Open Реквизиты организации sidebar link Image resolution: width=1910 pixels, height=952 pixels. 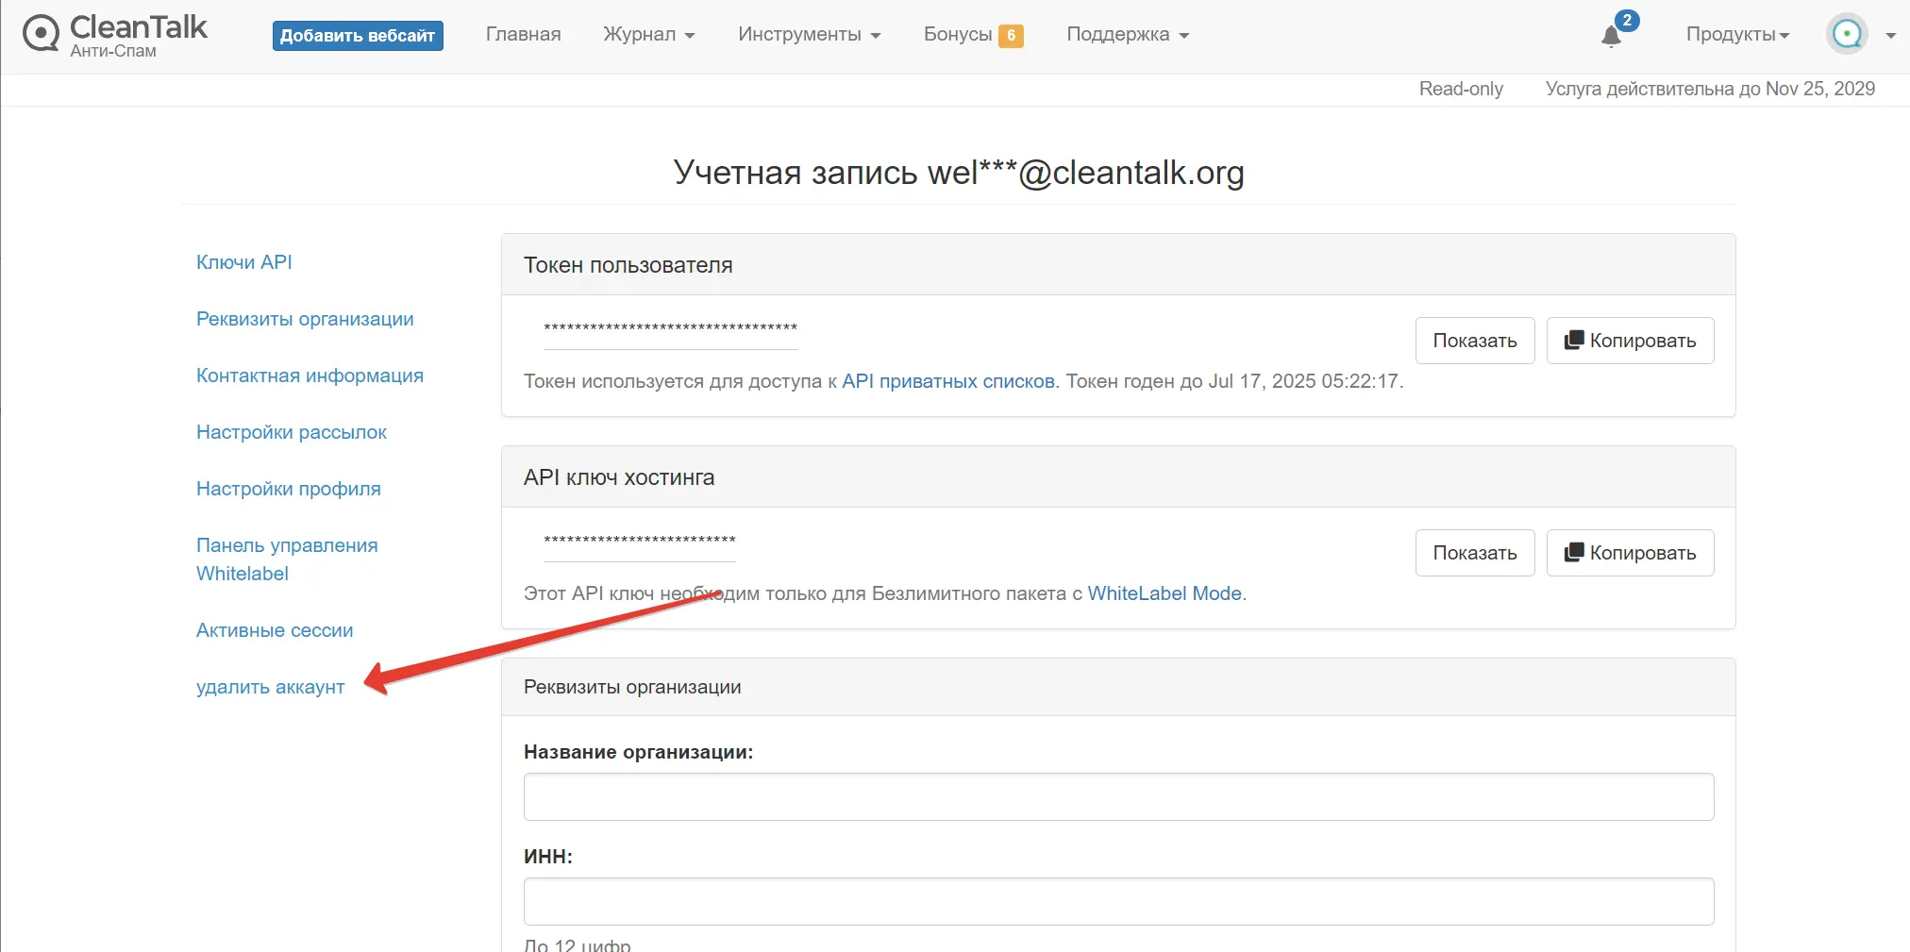(305, 319)
